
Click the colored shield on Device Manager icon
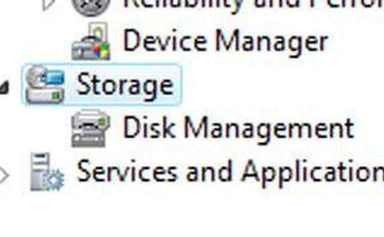101,51
